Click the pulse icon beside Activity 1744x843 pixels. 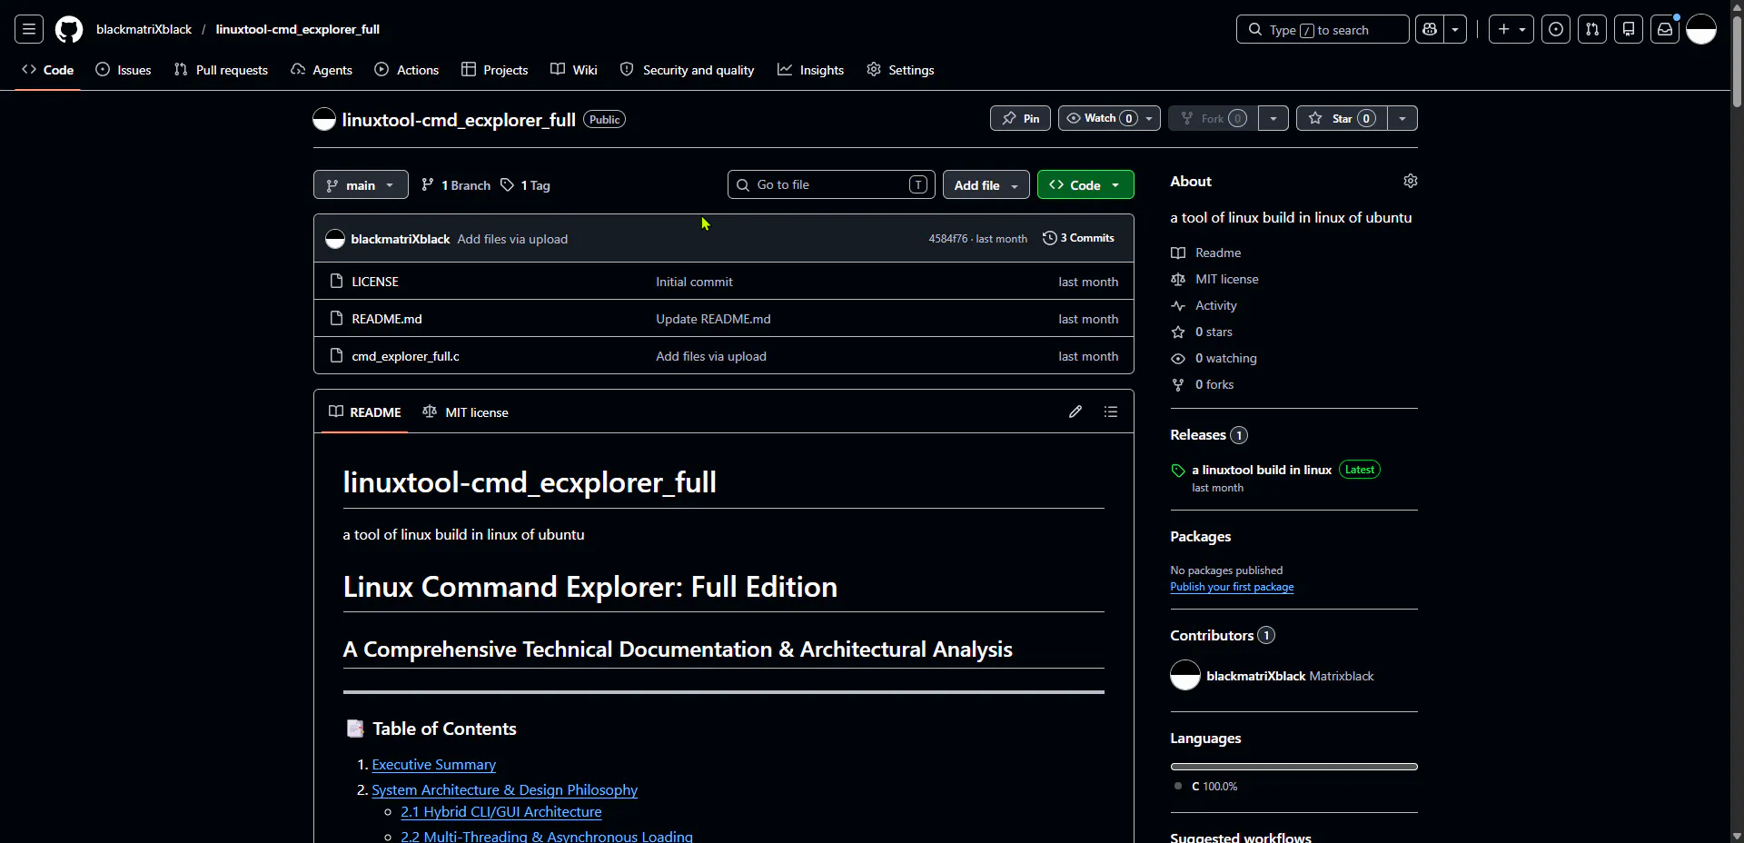pos(1178,306)
